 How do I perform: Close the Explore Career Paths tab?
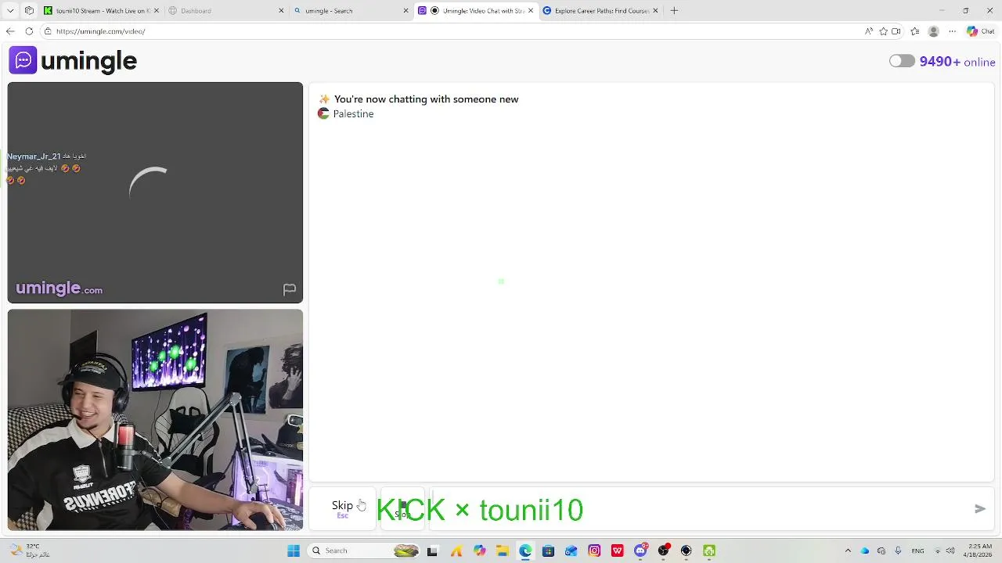pos(655,11)
